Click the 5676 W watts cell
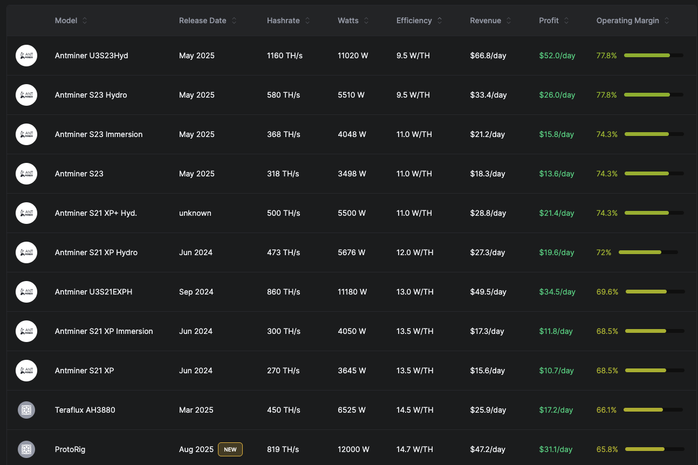The image size is (698, 465). (x=352, y=252)
